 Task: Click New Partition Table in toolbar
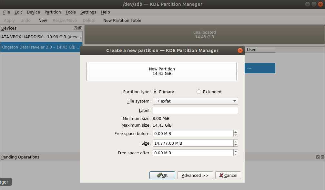click(122, 20)
